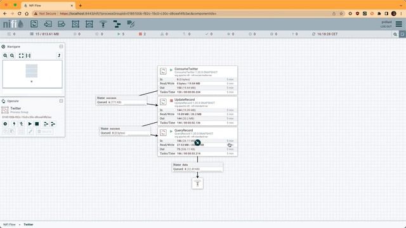Open the flow search magnifier icon

coord(395,34)
